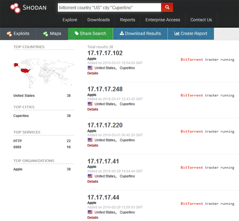Click Apple org under 17.17.17.220

click(92, 131)
